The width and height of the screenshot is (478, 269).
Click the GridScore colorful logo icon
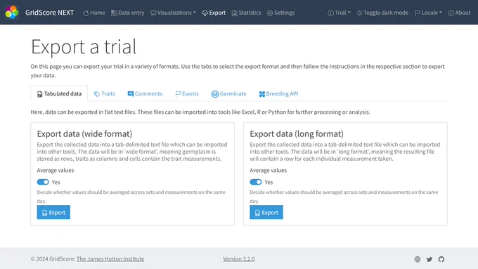pos(12,12)
